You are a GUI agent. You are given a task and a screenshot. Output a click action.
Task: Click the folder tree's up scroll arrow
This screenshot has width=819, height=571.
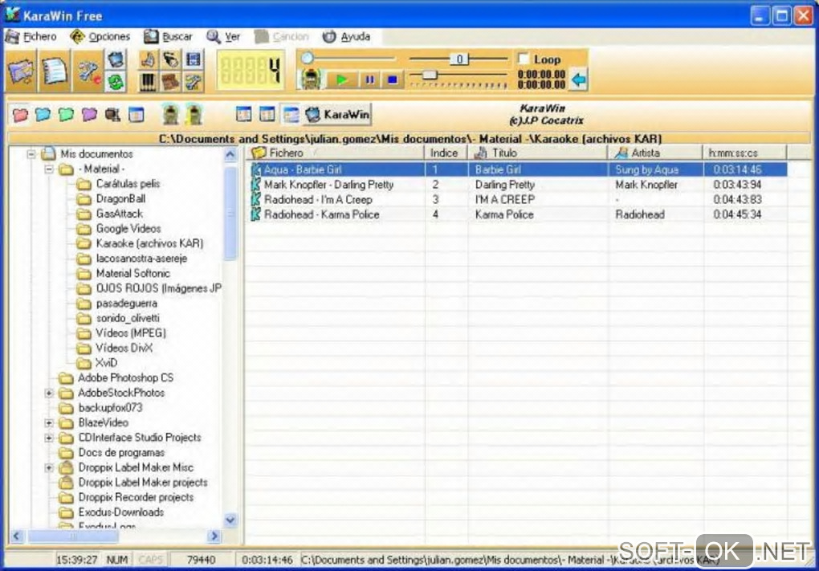[x=230, y=155]
